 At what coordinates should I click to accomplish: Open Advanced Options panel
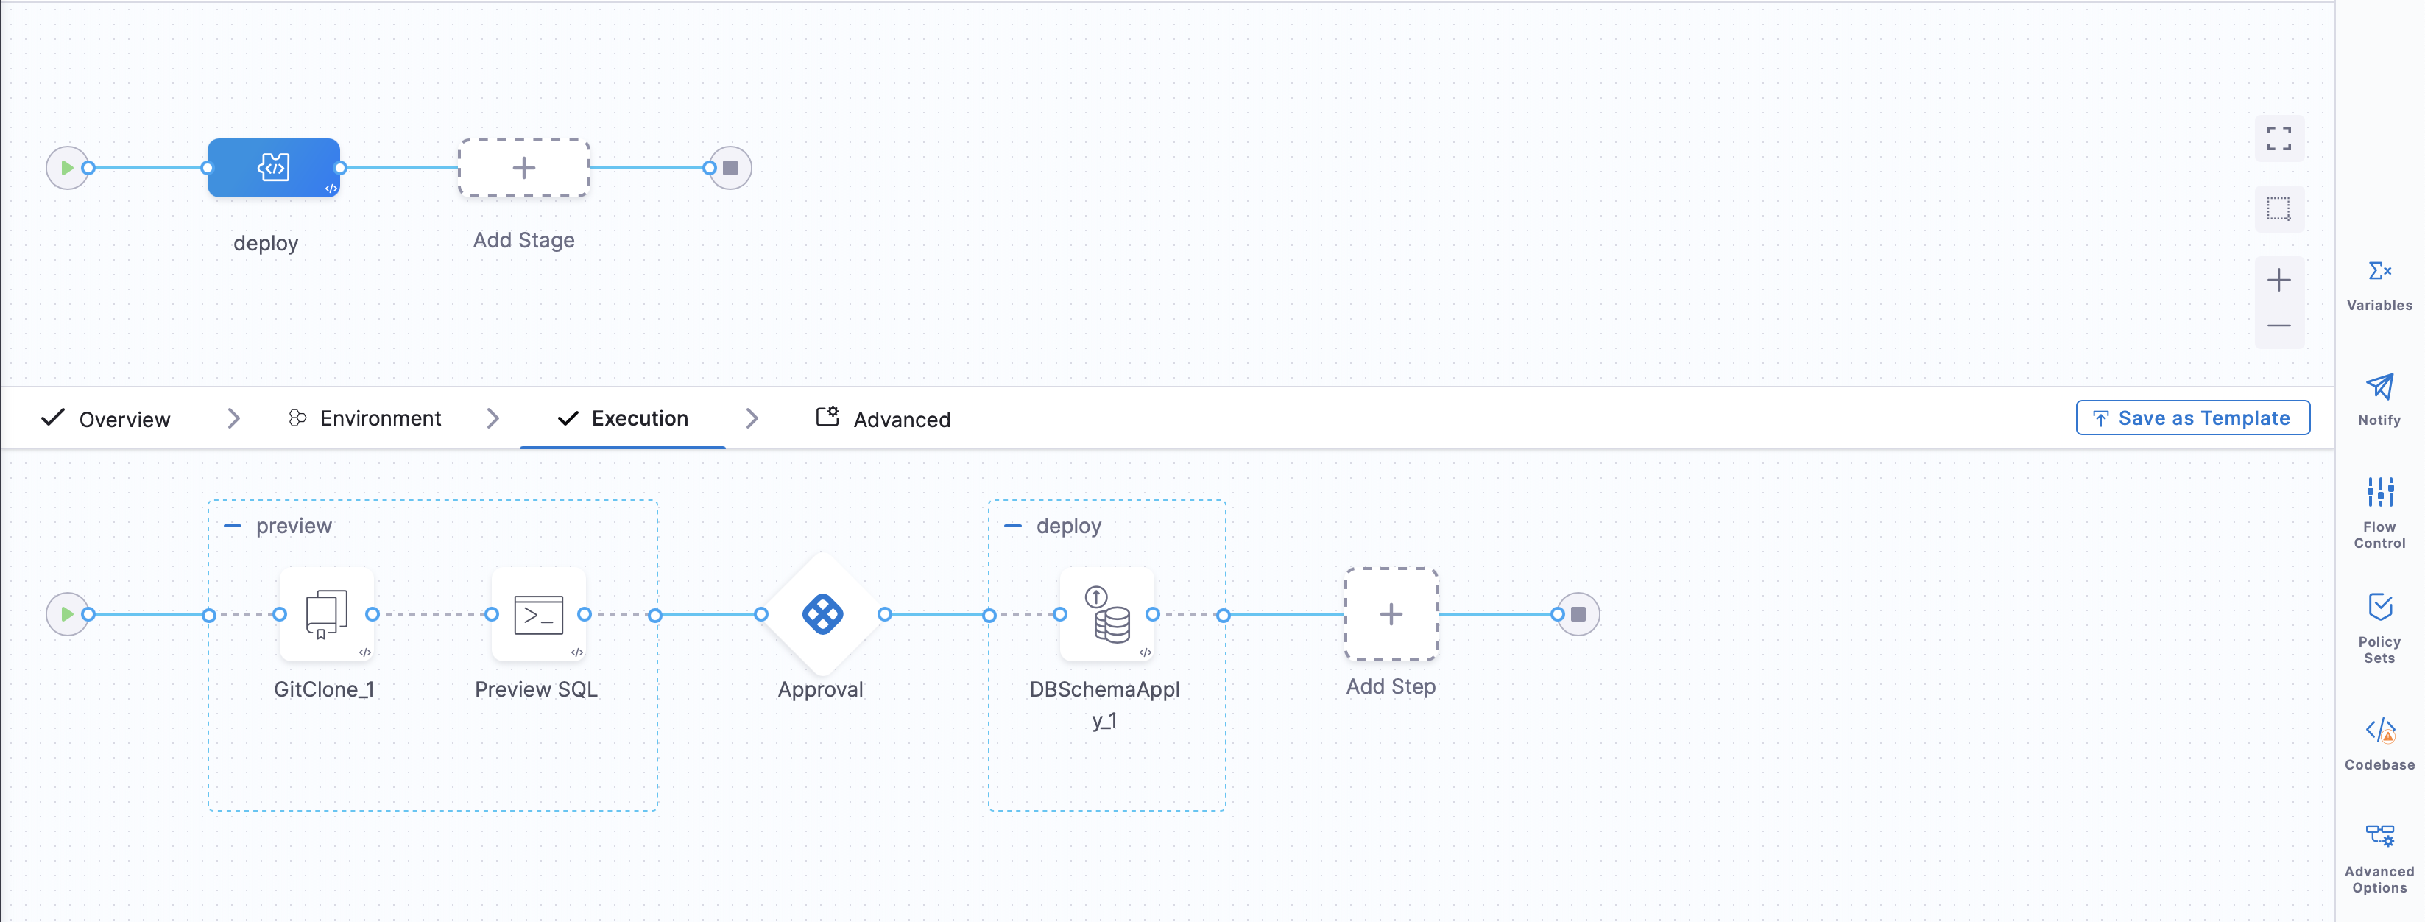click(x=2379, y=859)
